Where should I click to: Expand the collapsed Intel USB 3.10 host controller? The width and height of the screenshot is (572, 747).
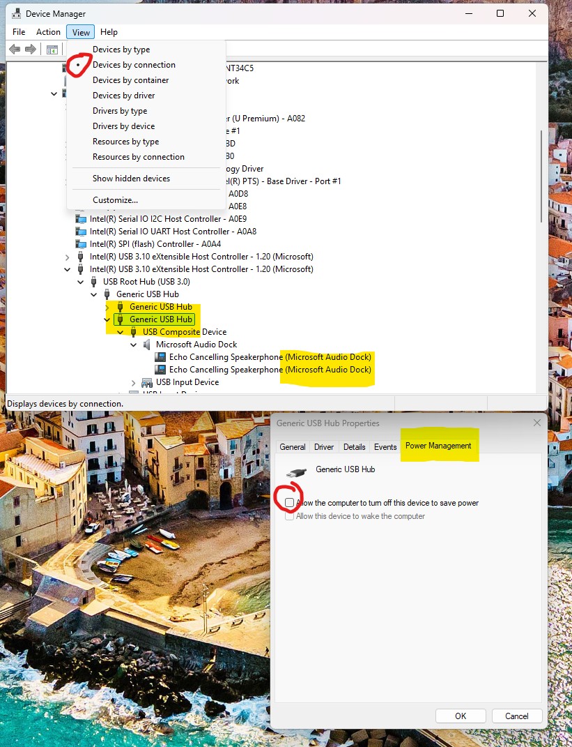tap(67, 257)
